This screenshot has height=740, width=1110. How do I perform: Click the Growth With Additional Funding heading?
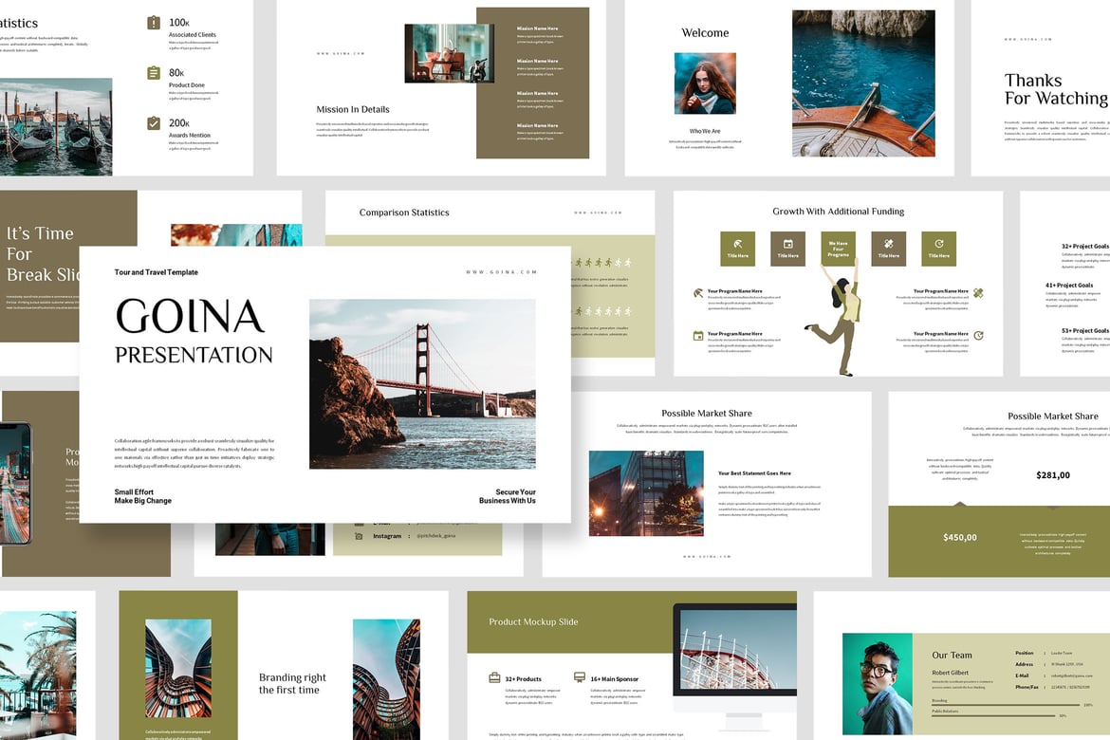tap(838, 211)
